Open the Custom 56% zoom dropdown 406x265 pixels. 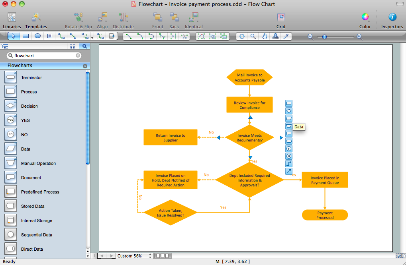(x=133, y=256)
